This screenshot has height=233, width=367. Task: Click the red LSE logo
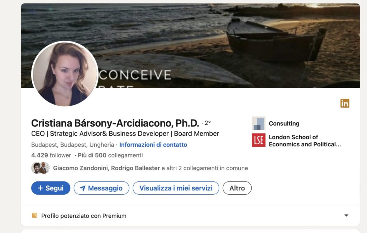(x=258, y=140)
